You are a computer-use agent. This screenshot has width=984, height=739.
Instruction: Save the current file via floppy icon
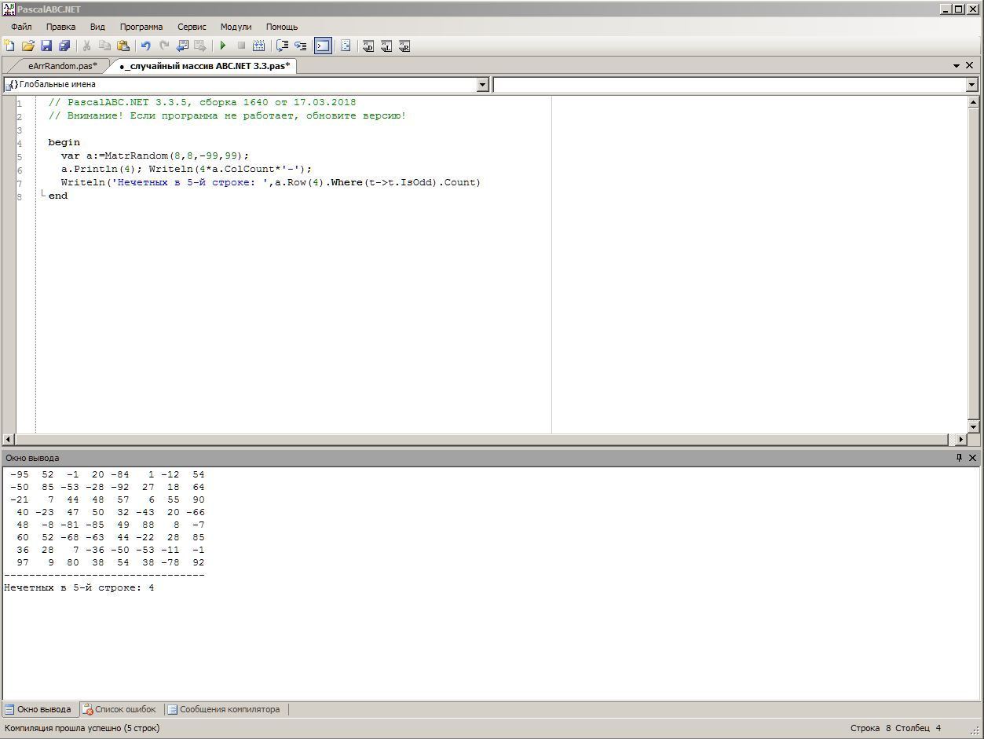(x=46, y=46)
